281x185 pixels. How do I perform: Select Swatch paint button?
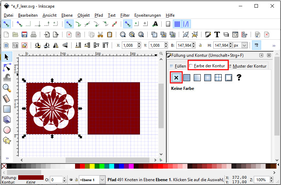tap(229, 77)
